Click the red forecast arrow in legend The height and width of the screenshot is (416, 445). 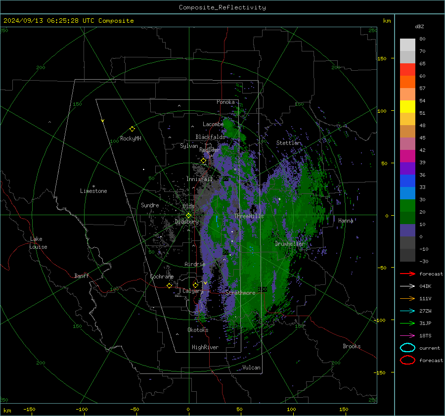pyautogui.click(x=407, y=274)
